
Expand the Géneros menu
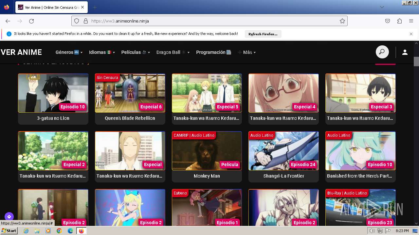[69, 52]
